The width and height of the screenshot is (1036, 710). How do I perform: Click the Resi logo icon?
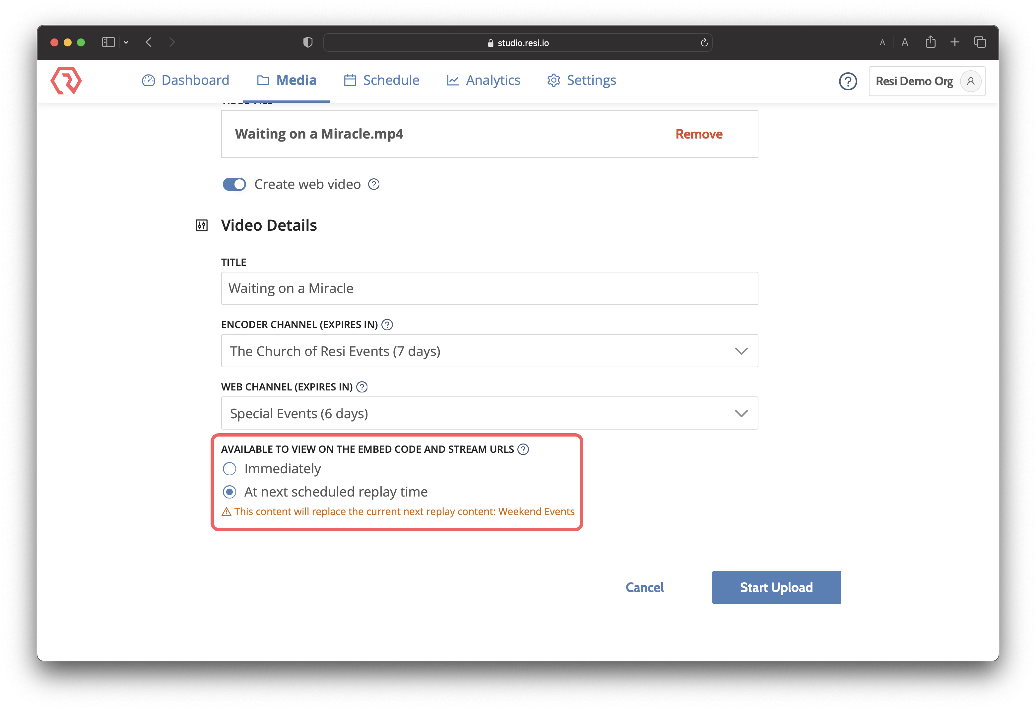[66, 81]
